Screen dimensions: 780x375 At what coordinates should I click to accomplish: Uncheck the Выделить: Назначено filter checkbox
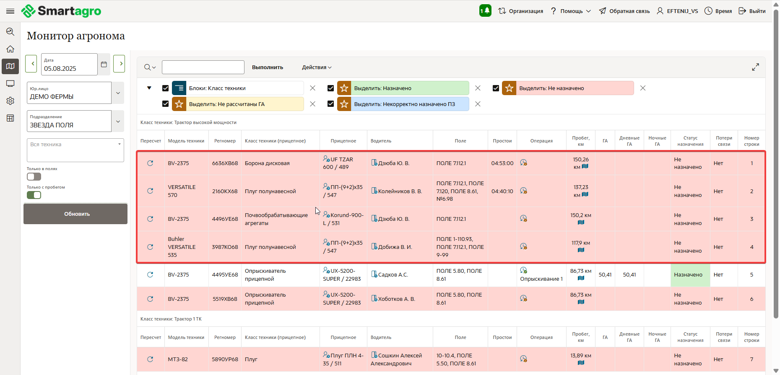tap(330, 88)
